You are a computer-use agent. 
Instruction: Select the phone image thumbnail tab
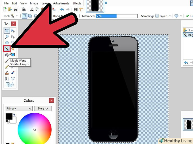click(x=95, y=6)
